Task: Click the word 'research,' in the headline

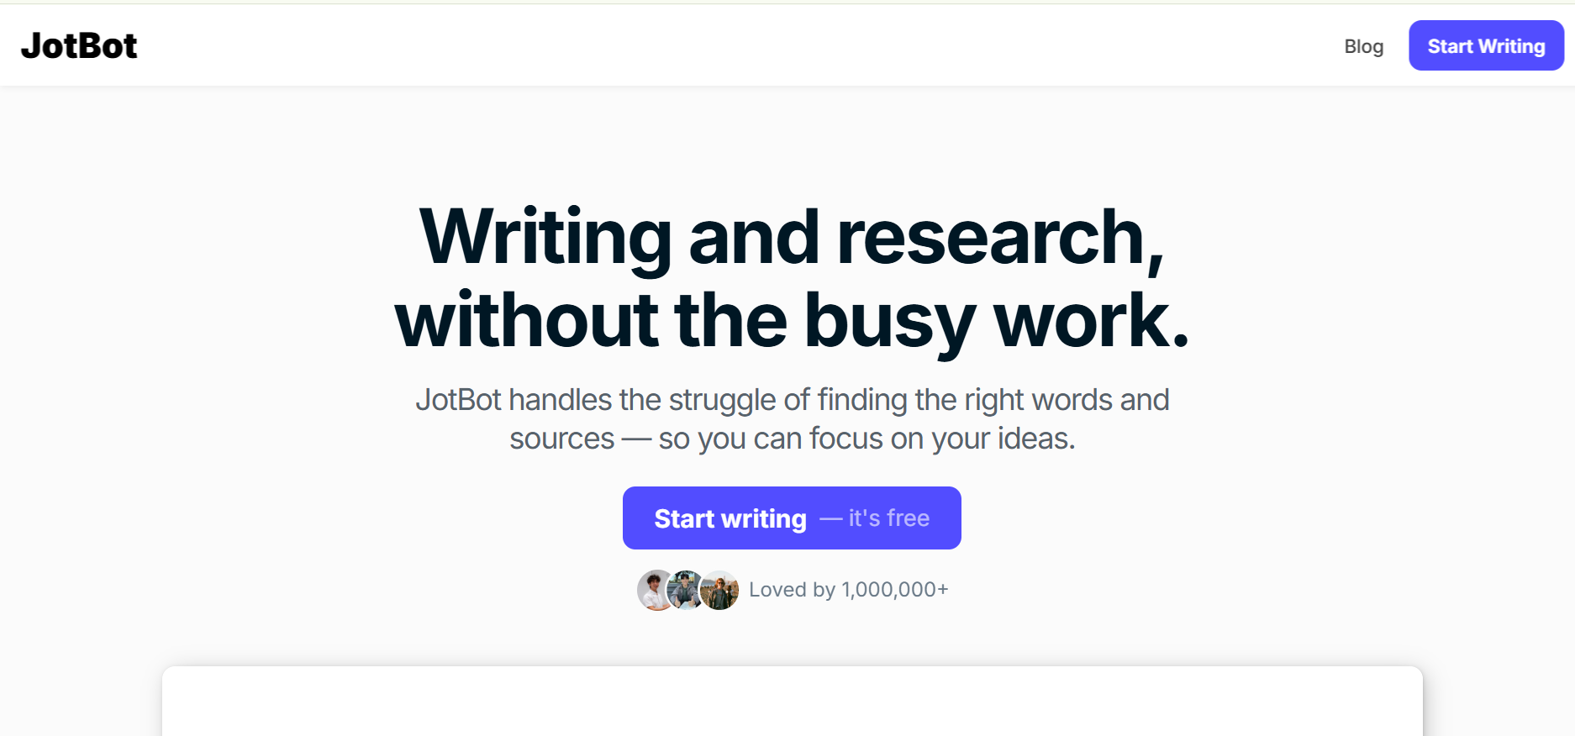Action: click(x=1000, y=238)
